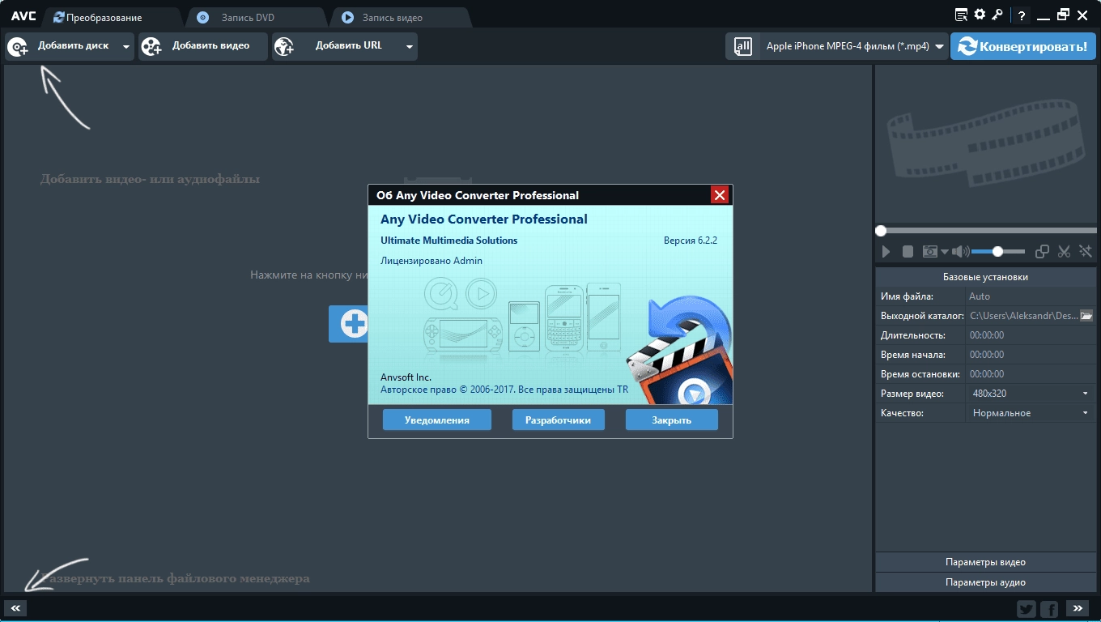Expand file manager panel with « button
This screenshot has width=1101, height=622.
click(x=15, y=607)
